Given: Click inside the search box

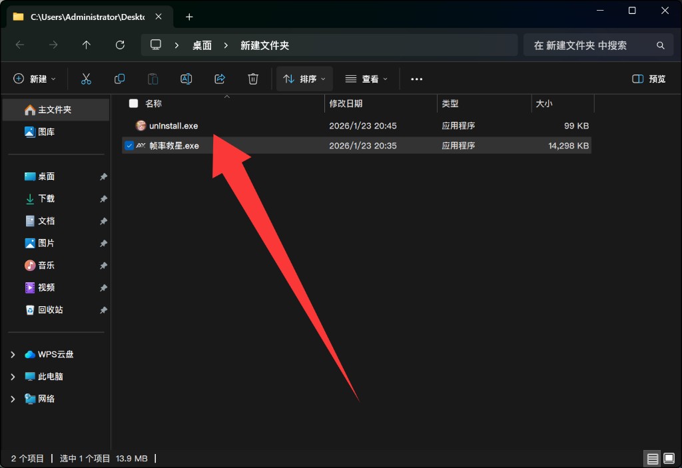Looking at the screenshot, I should click(x=593, y=45).
